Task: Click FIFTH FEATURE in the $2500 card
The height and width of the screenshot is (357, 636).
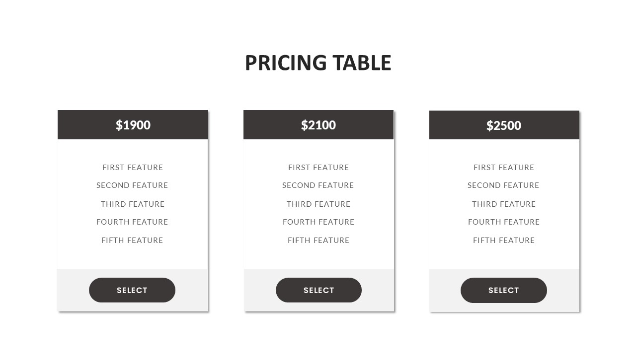Action: [x=504, y=240]
